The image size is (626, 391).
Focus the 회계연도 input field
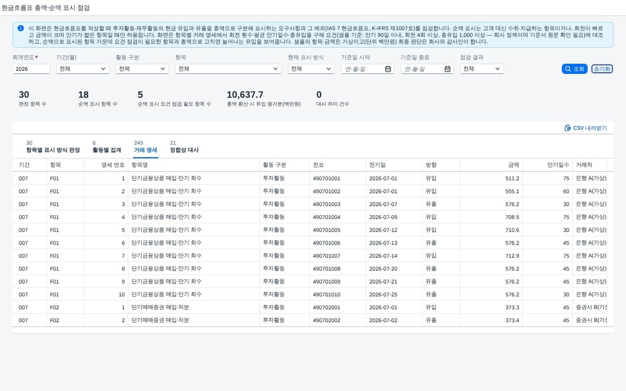(x=31, y=69)
